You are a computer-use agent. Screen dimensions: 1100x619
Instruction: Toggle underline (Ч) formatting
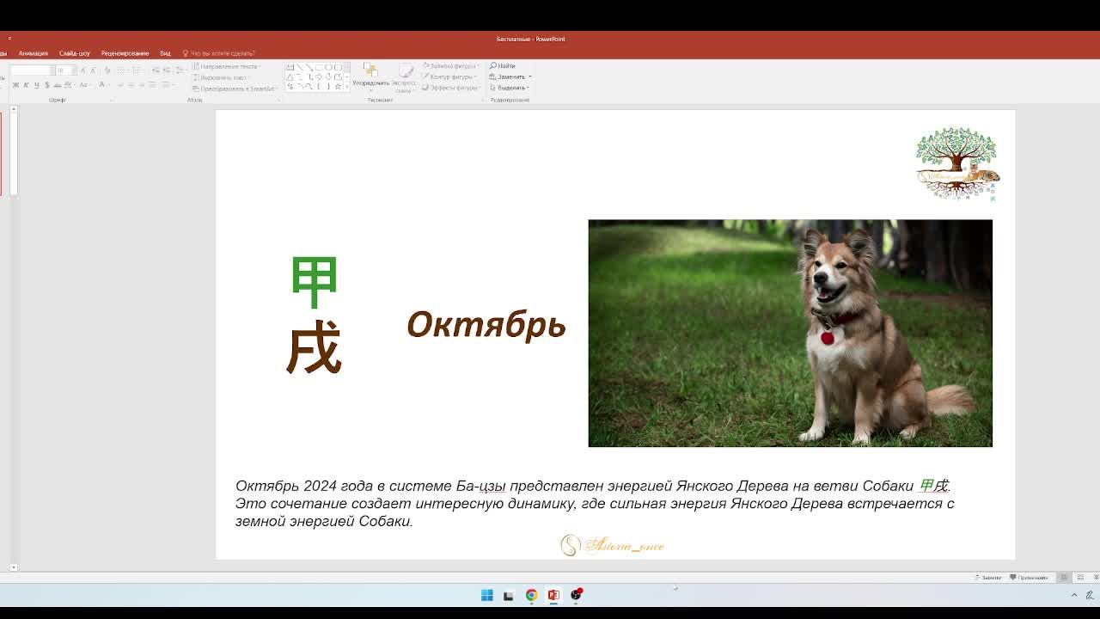36,85
